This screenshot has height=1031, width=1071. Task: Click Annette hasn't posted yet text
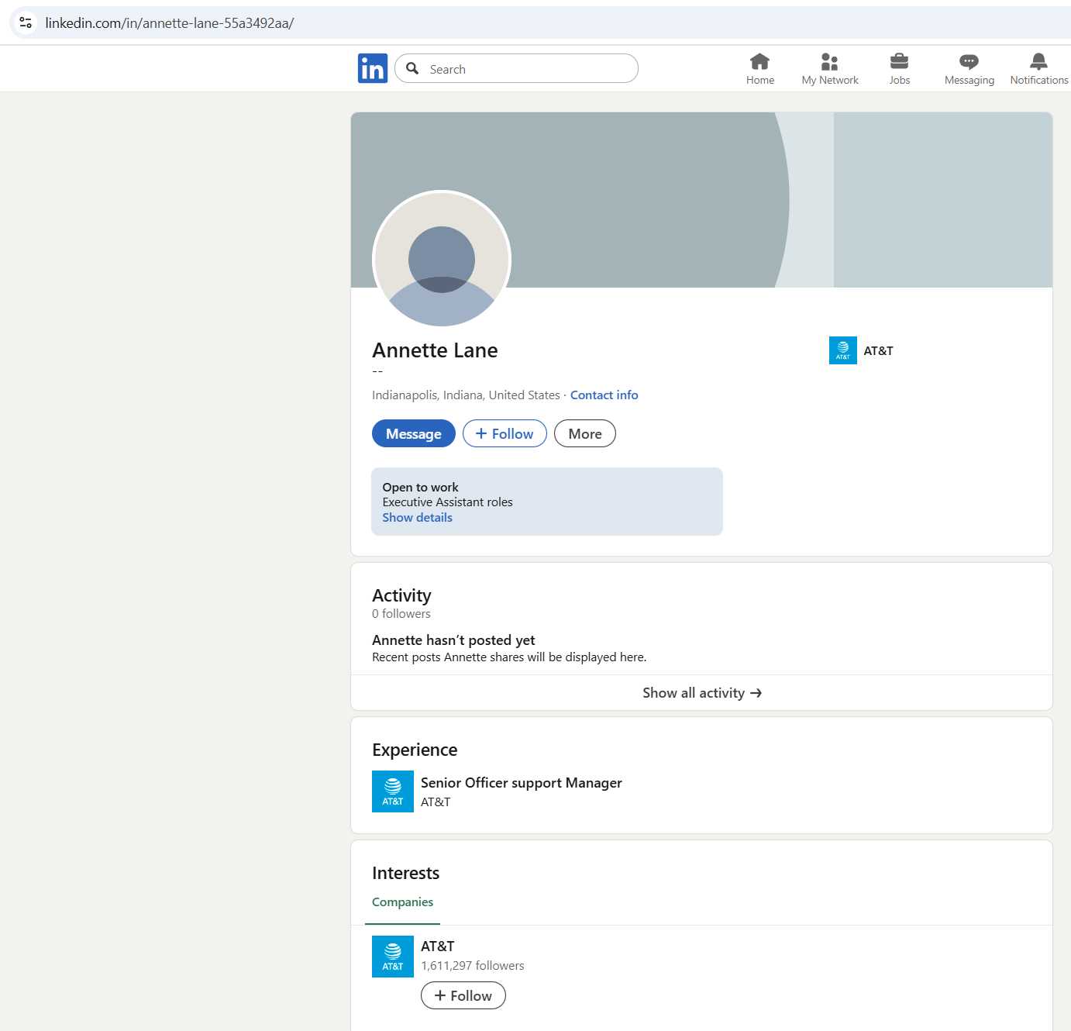(453, 640)
